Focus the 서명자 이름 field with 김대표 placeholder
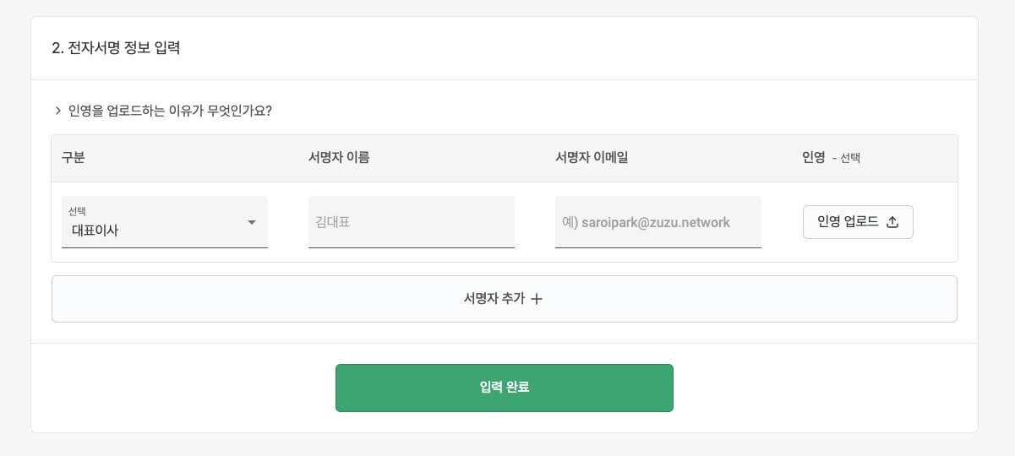 point(412,222)
